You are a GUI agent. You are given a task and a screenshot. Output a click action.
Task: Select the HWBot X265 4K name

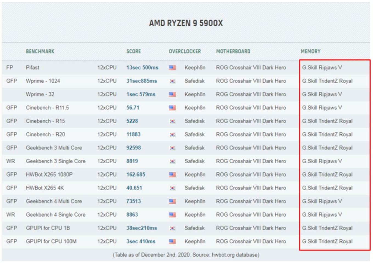click(45, 188)
